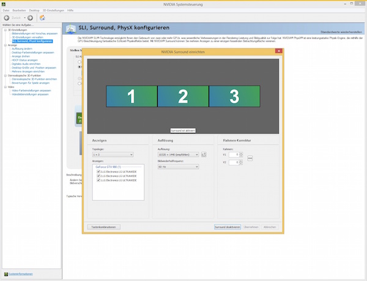Open the Back history dropdown arrow
The width and height of the screenshot is (367, 281).
click(x=24, y=18)
